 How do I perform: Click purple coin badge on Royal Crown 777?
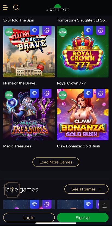click(101, 30)
